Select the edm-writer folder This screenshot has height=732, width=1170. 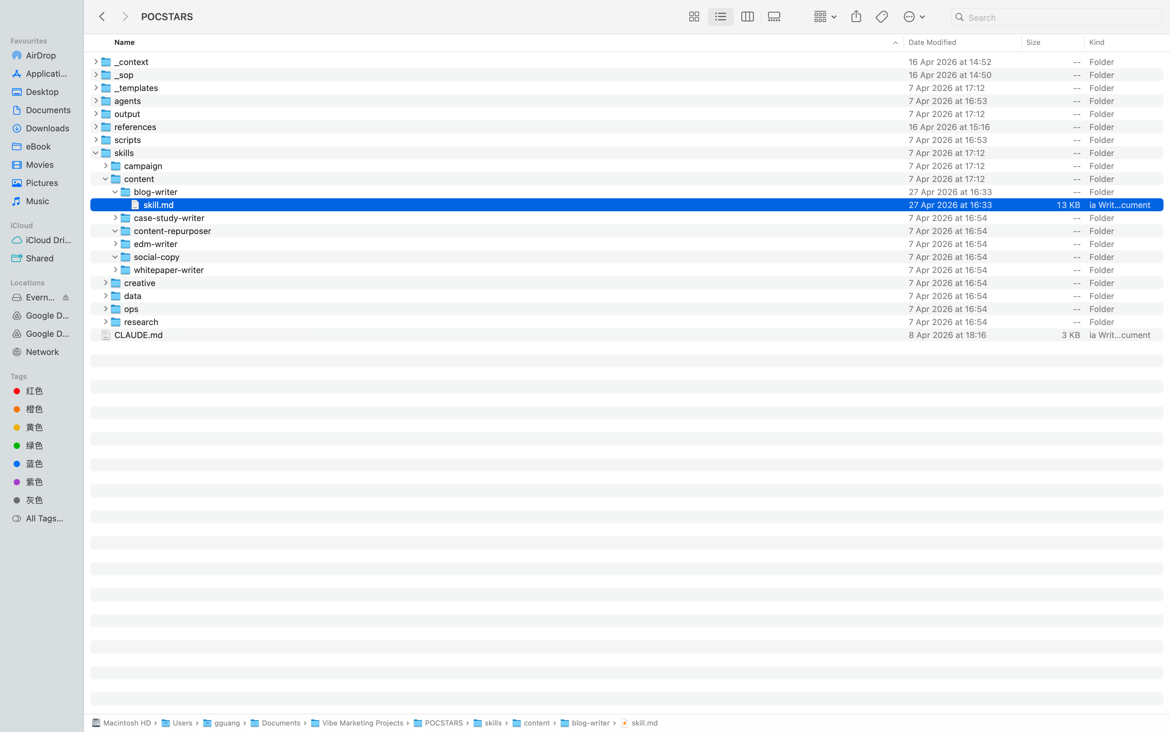(x=626, y=244)
